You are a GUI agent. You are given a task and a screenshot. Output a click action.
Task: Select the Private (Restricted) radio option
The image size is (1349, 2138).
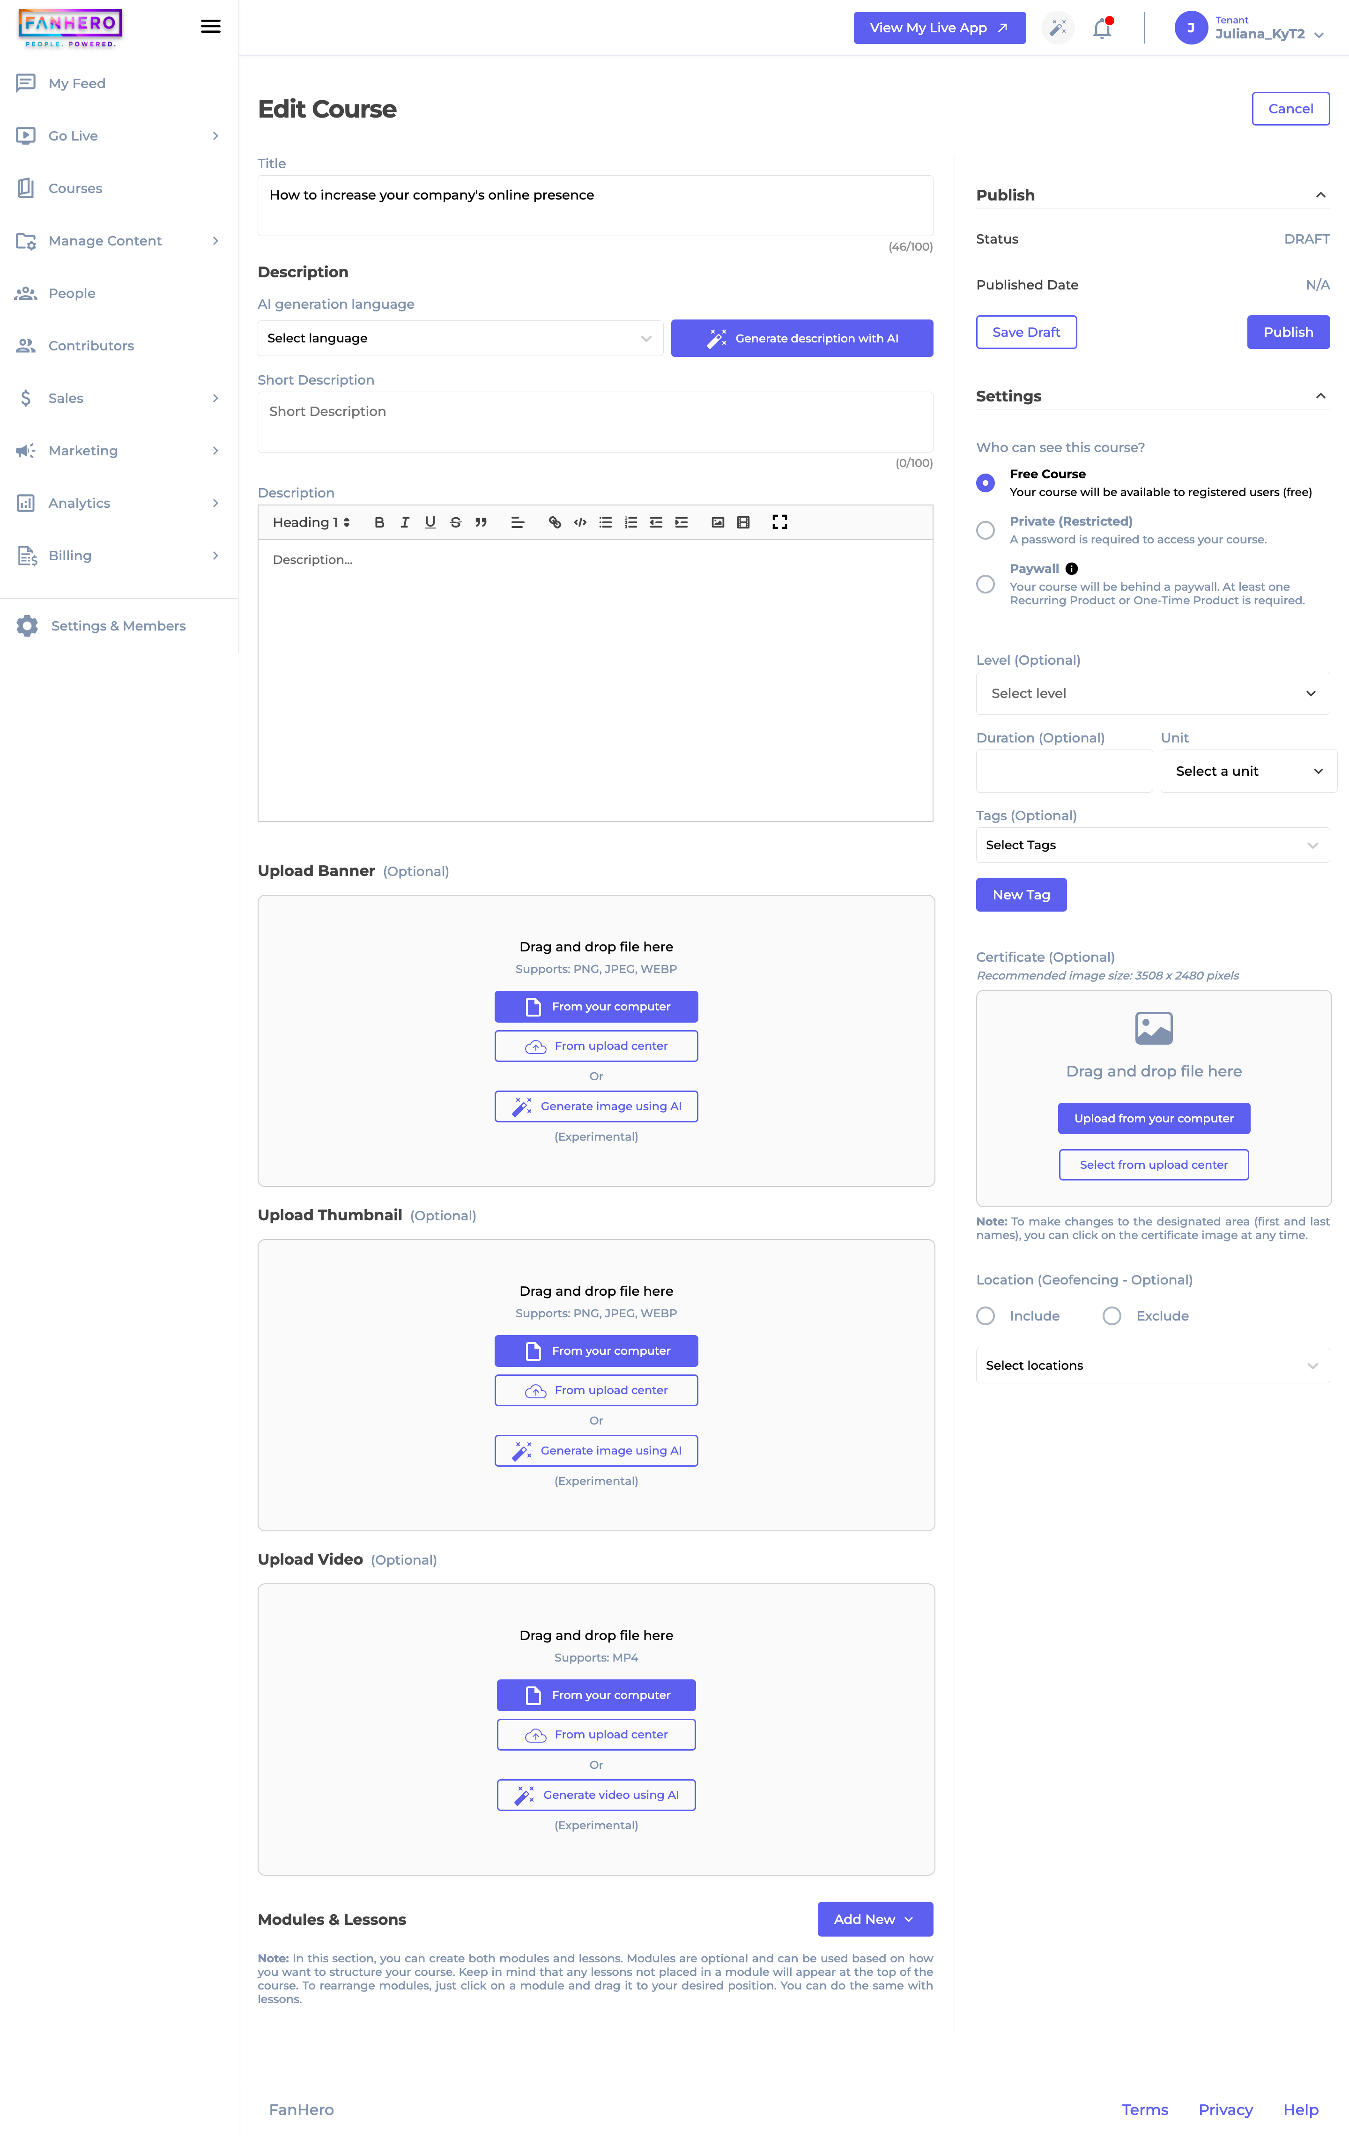985,530
